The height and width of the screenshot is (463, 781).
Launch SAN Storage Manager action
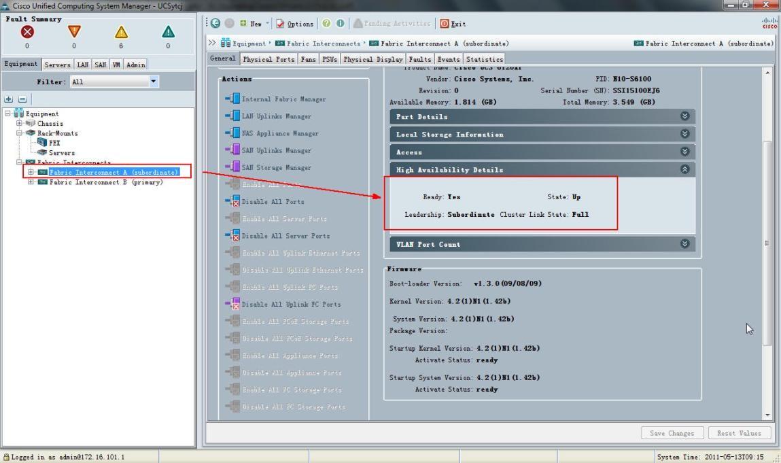click(x=268, y=167)
